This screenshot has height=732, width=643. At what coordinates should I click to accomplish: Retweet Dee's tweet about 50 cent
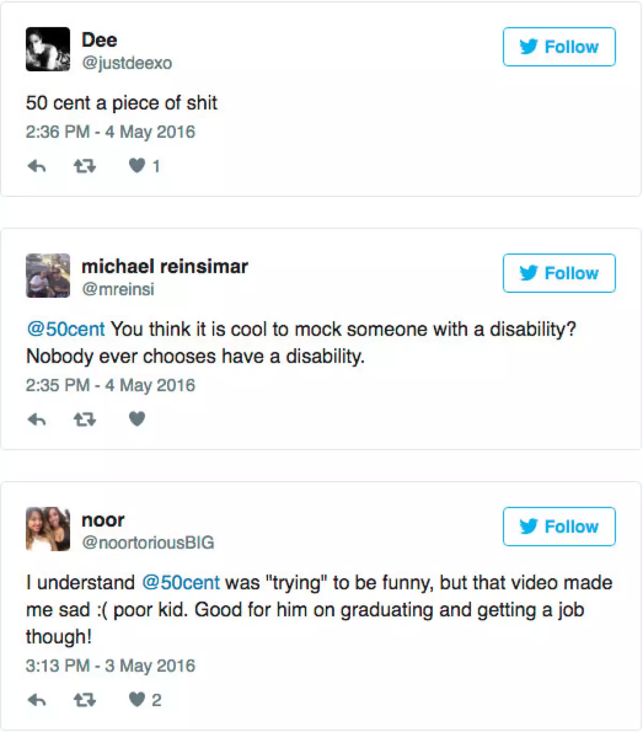84,166
